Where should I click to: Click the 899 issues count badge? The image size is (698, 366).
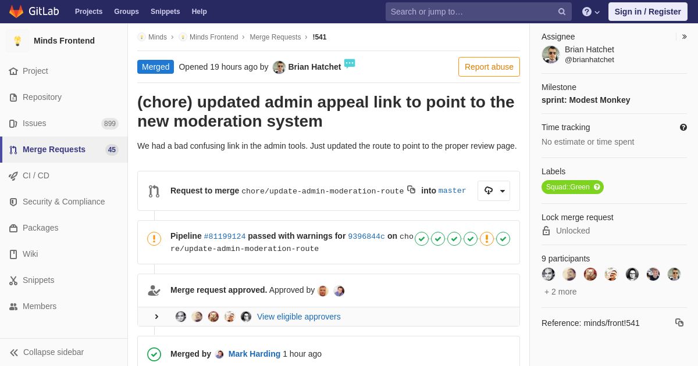110,124
